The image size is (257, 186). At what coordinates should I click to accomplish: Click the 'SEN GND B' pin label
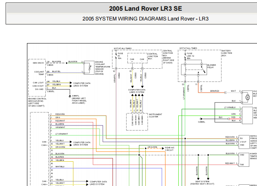(x=38, y=63)
